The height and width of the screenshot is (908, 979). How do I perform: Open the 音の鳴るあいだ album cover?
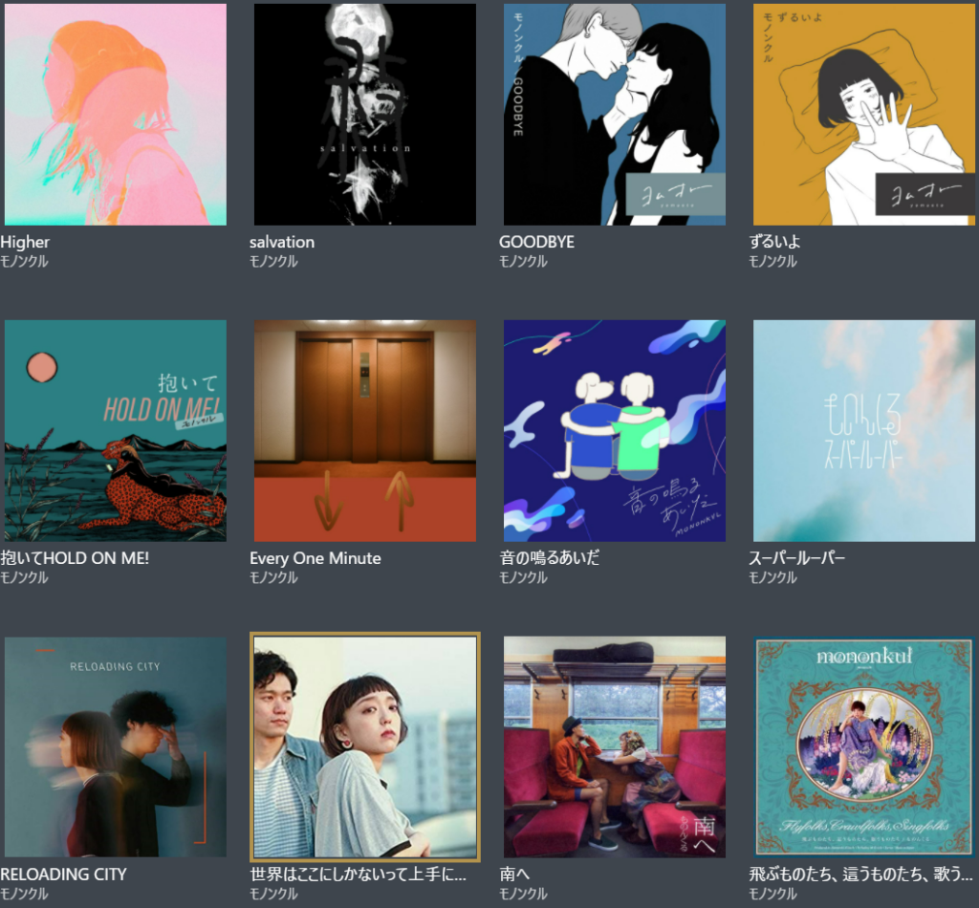pos(615,431)
